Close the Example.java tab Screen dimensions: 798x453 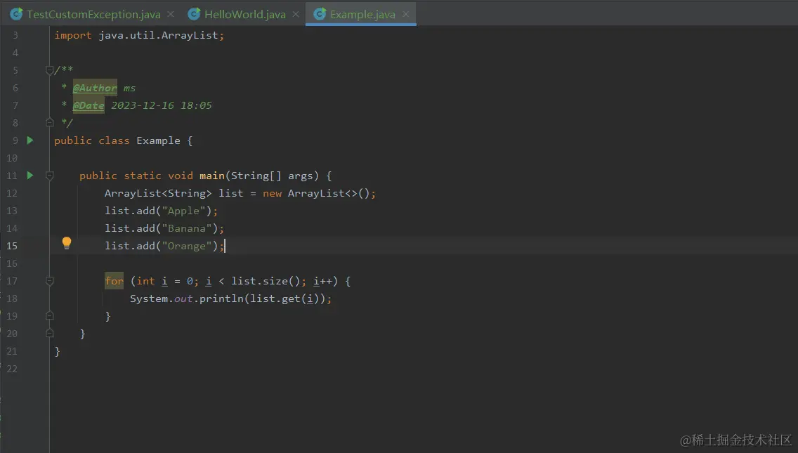point(405,14)
